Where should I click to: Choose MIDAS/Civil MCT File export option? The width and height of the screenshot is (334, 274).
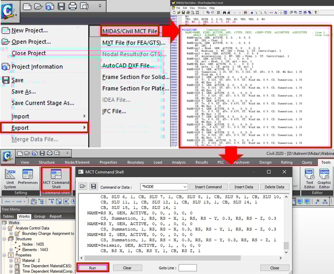click(x=130, y=31)
